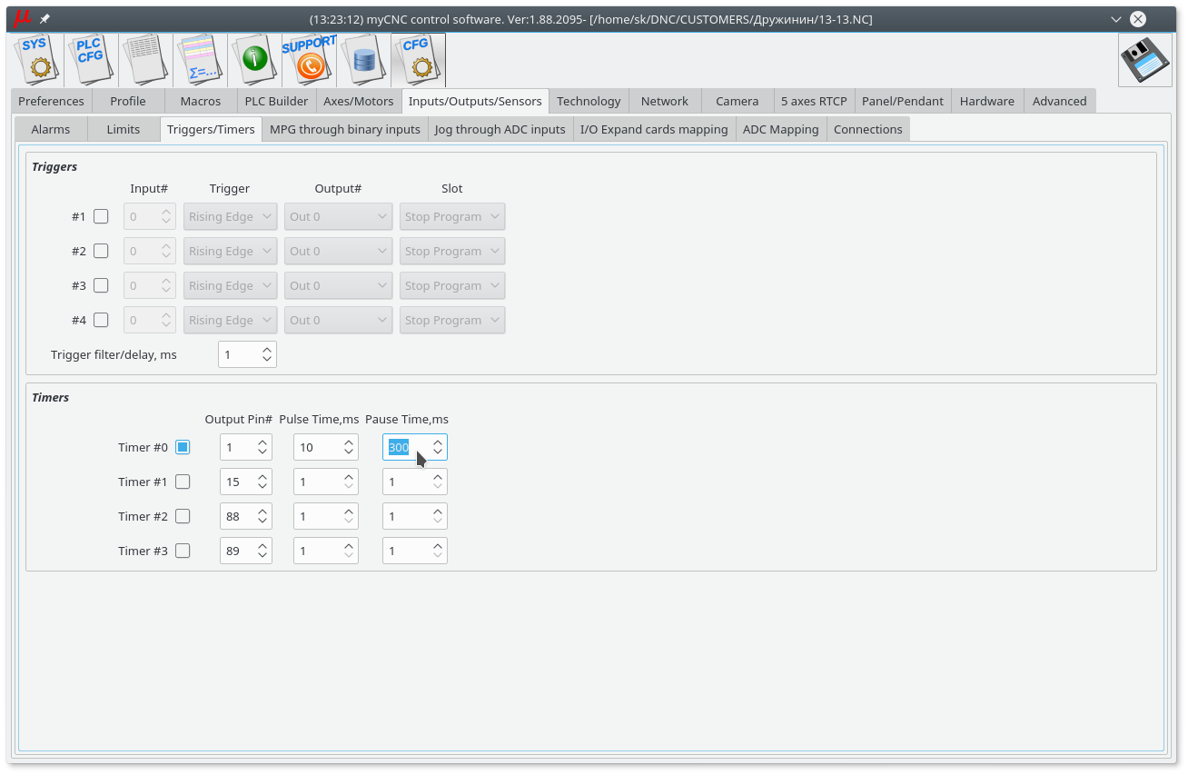Image resolution: width=1188 pixels, height=775 pixels.
Task: Enable trigger #1 checkbox
Action: pos(101,216)
